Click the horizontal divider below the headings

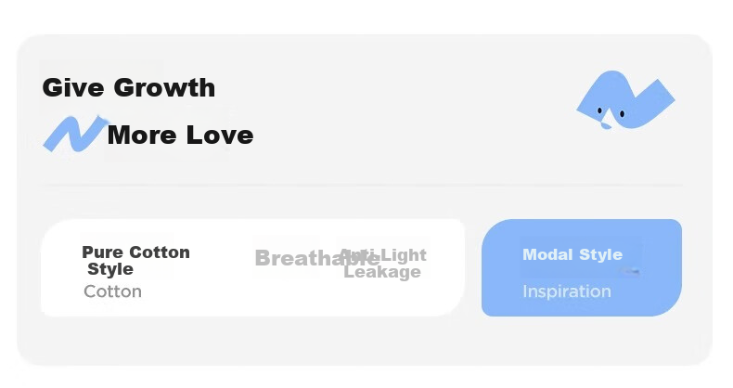pyautogui.click(x=362, y=186)
